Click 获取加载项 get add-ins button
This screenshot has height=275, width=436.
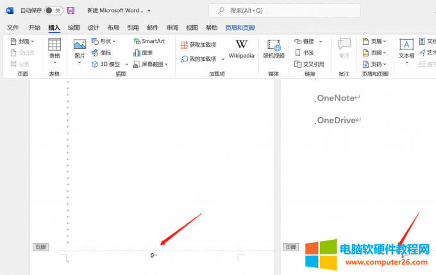[x=198, y=45]
